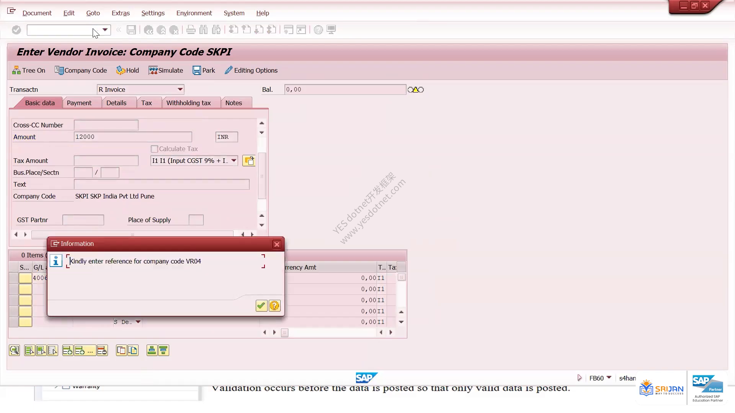Open the tax details icon beside tax code
The image size is (735, 413).
(249, 161)
